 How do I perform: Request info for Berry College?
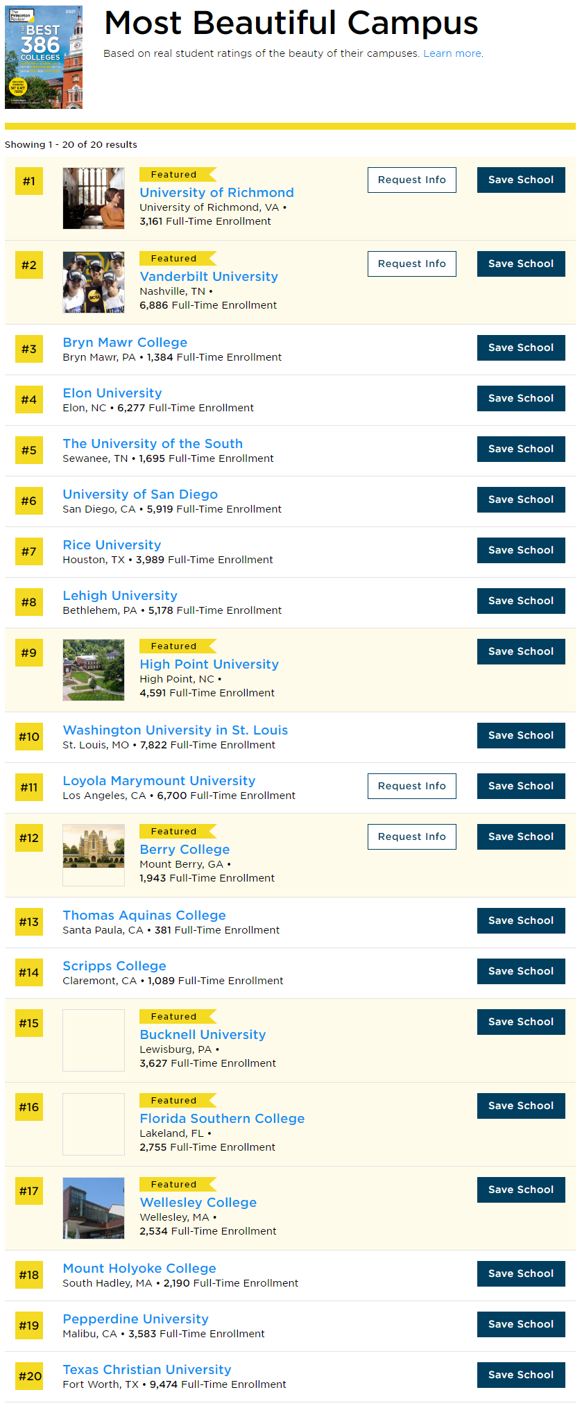point(412,836)
